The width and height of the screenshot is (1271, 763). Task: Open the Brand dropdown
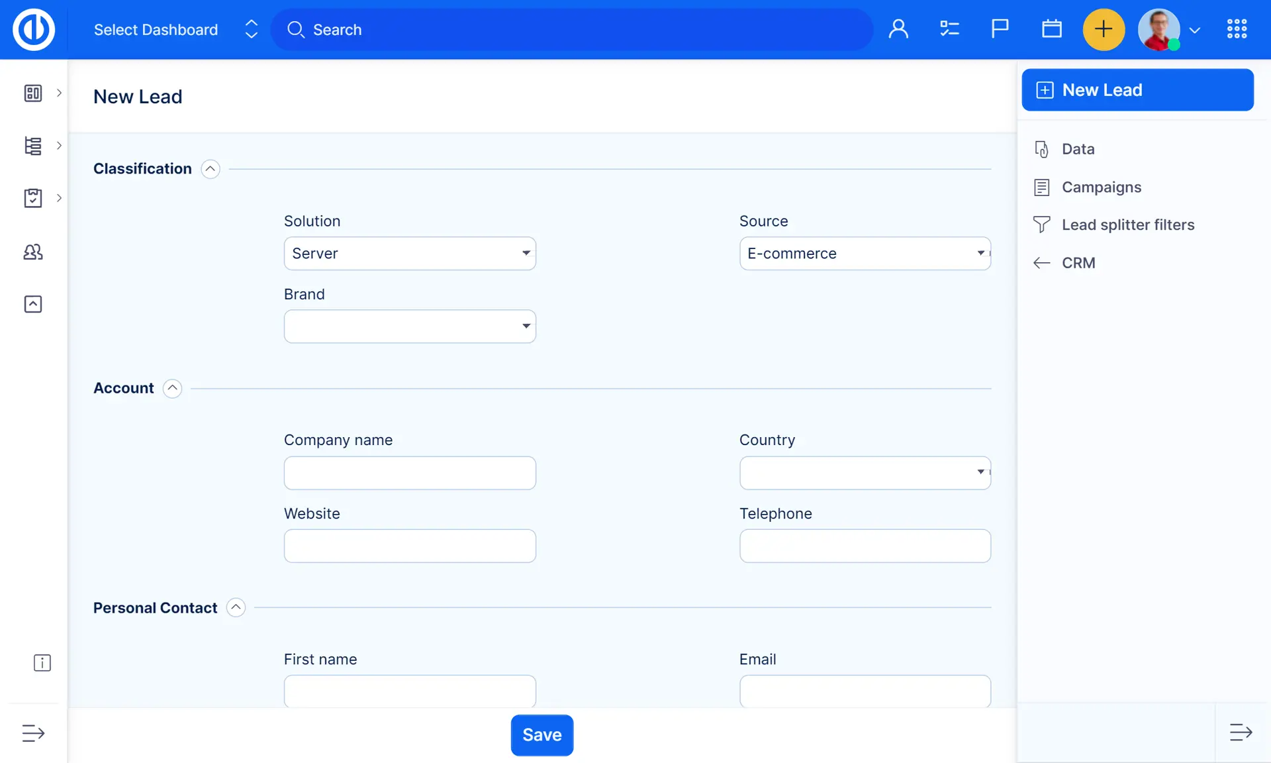click(x=410, y=327)
